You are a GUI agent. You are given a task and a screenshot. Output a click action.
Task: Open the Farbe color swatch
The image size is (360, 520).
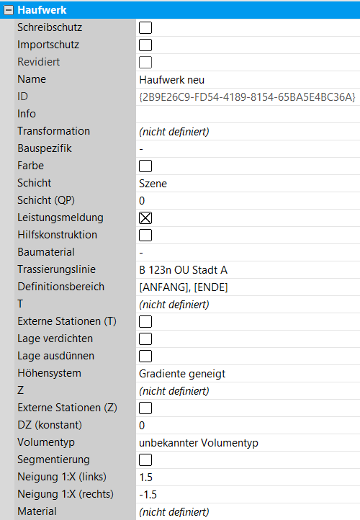(x=145, y=166)
